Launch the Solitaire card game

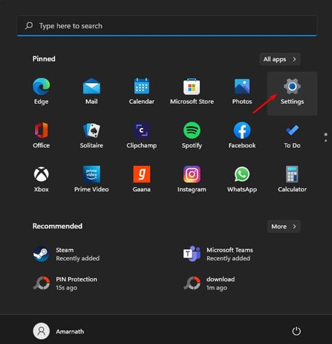pyautogui.click(x=91, y=136)
